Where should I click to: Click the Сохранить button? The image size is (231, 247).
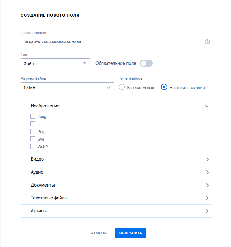(x=130, y=233)
